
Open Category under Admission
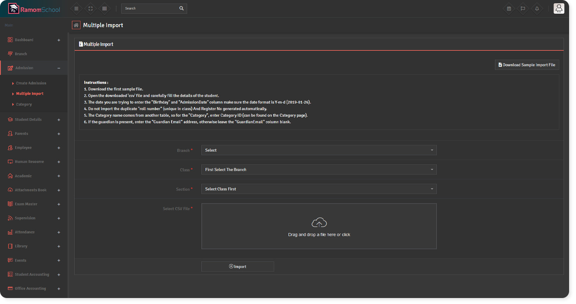(24, 104)
